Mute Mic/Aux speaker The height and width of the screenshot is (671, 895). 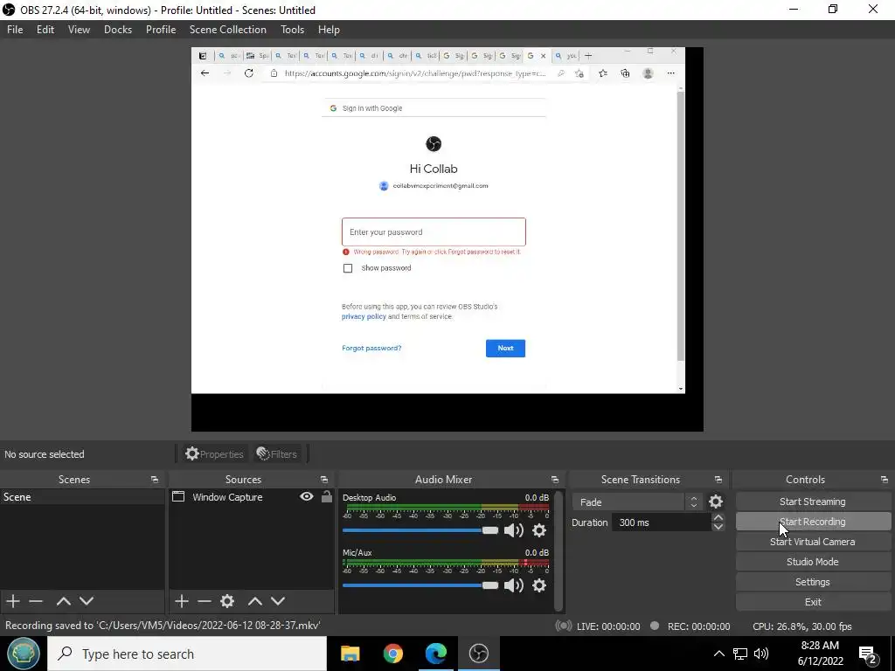tap(513, 585)
